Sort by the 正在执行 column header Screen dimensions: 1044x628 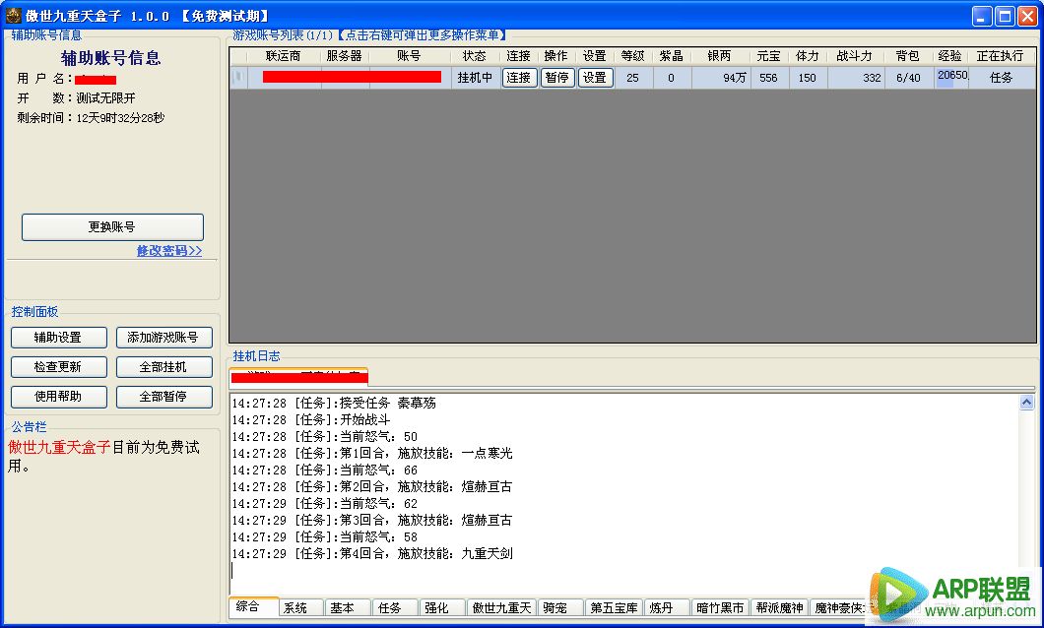pos(1001,56)
